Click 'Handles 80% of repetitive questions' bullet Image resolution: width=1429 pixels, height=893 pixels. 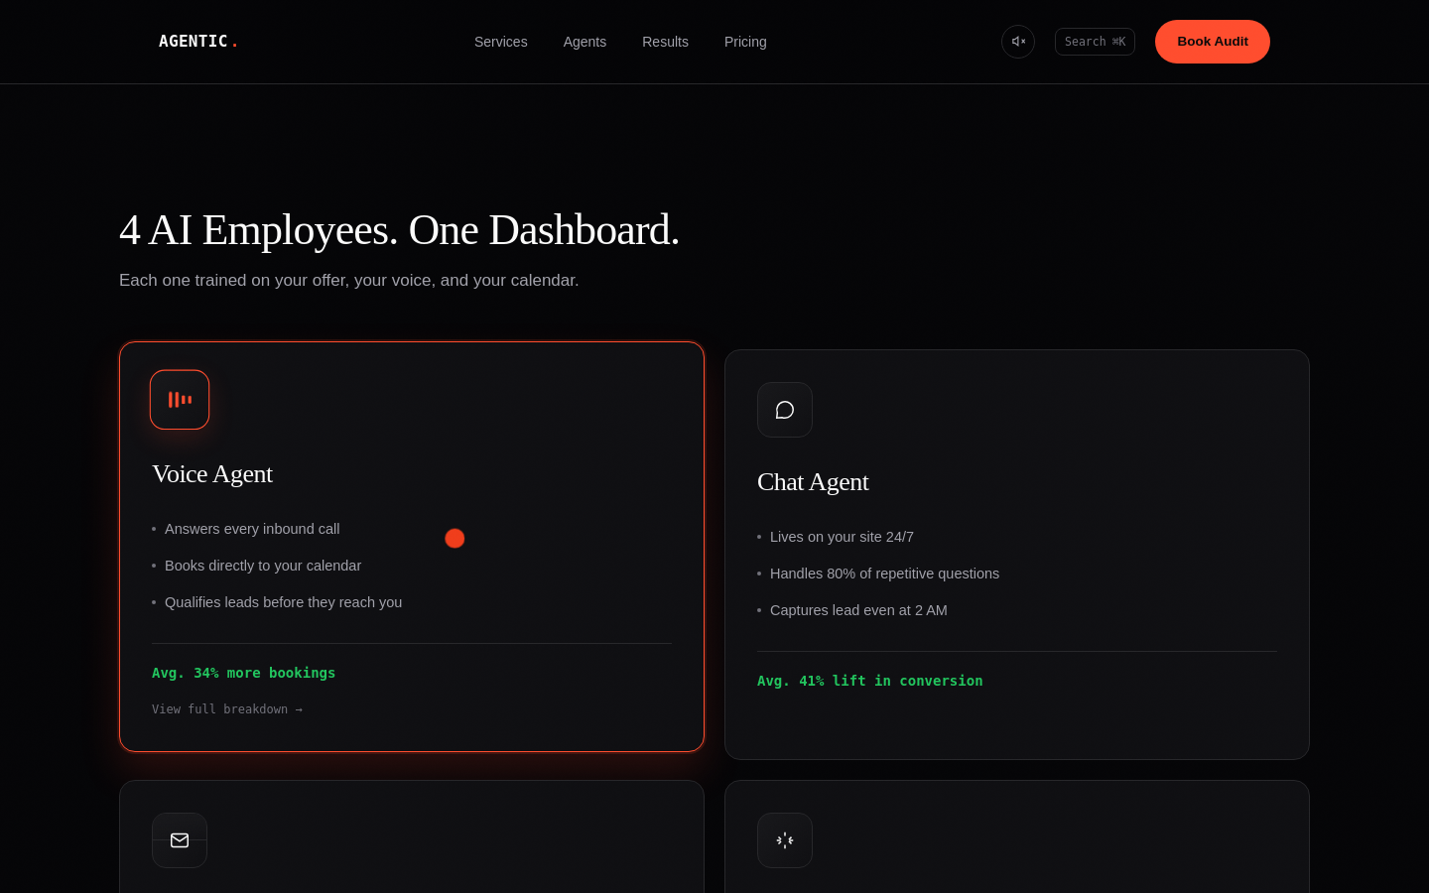[x=884, y=574]
